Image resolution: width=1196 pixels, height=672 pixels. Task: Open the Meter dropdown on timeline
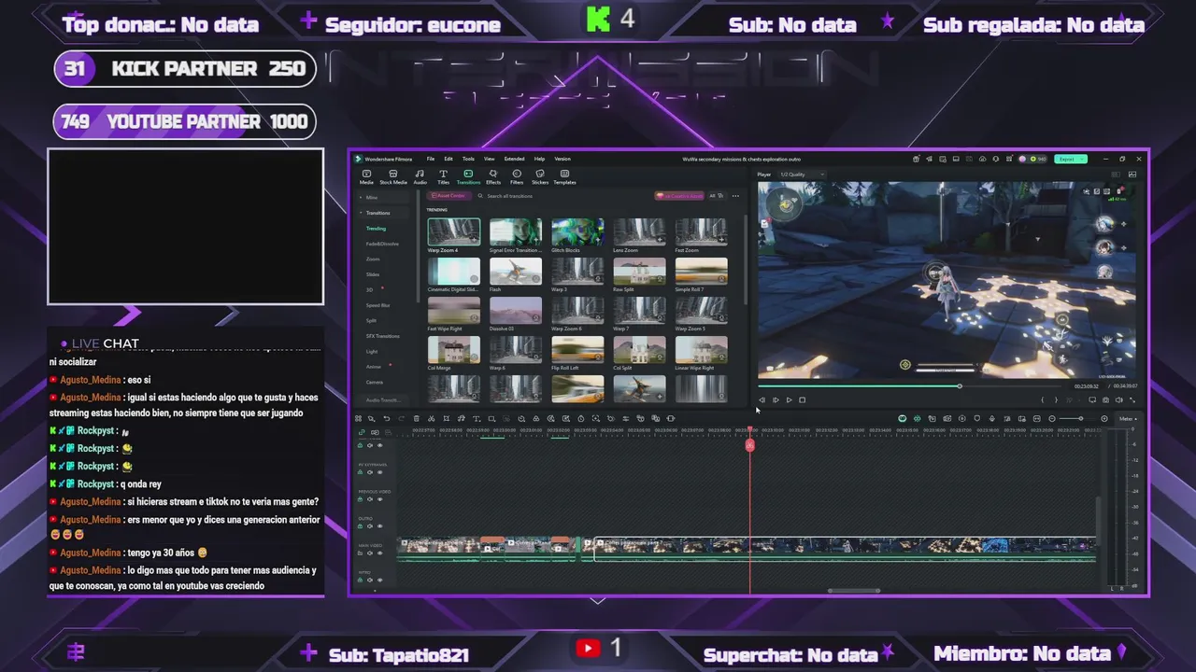click(x=1127, y=418)
